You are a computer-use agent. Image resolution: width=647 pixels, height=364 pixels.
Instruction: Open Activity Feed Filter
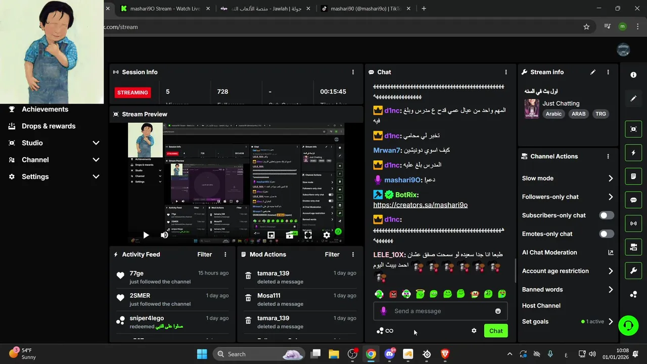[205, 254]
